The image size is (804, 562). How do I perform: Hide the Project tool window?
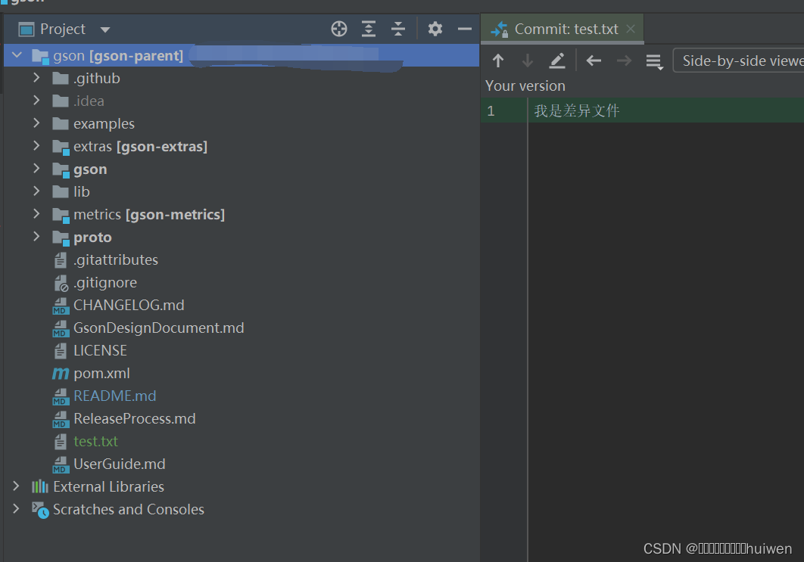tap(465, 29)
